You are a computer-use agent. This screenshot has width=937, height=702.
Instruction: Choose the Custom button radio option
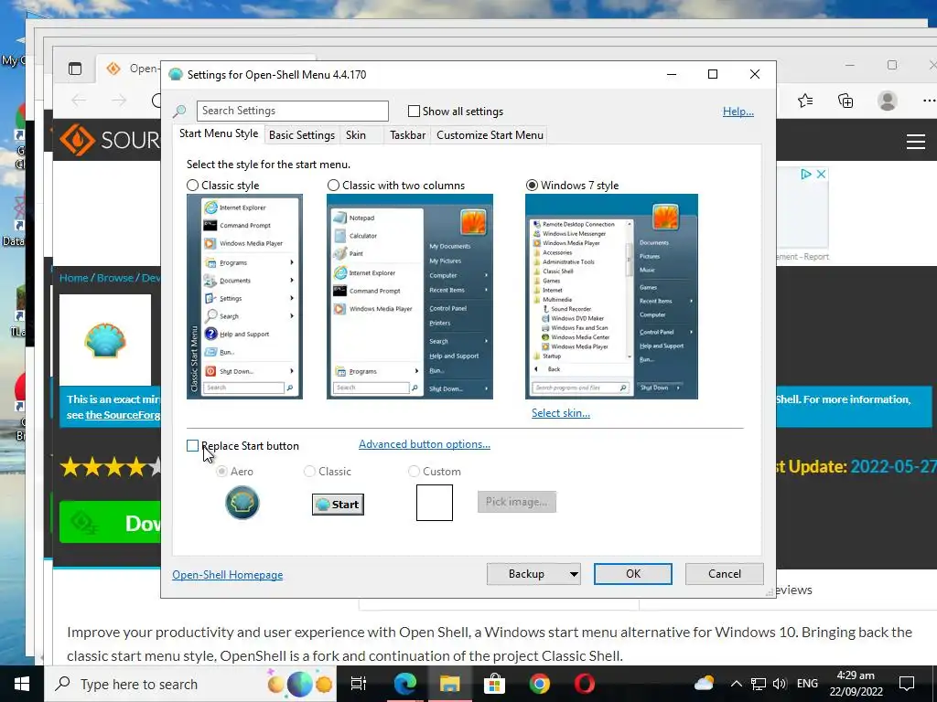click(414, 472)
